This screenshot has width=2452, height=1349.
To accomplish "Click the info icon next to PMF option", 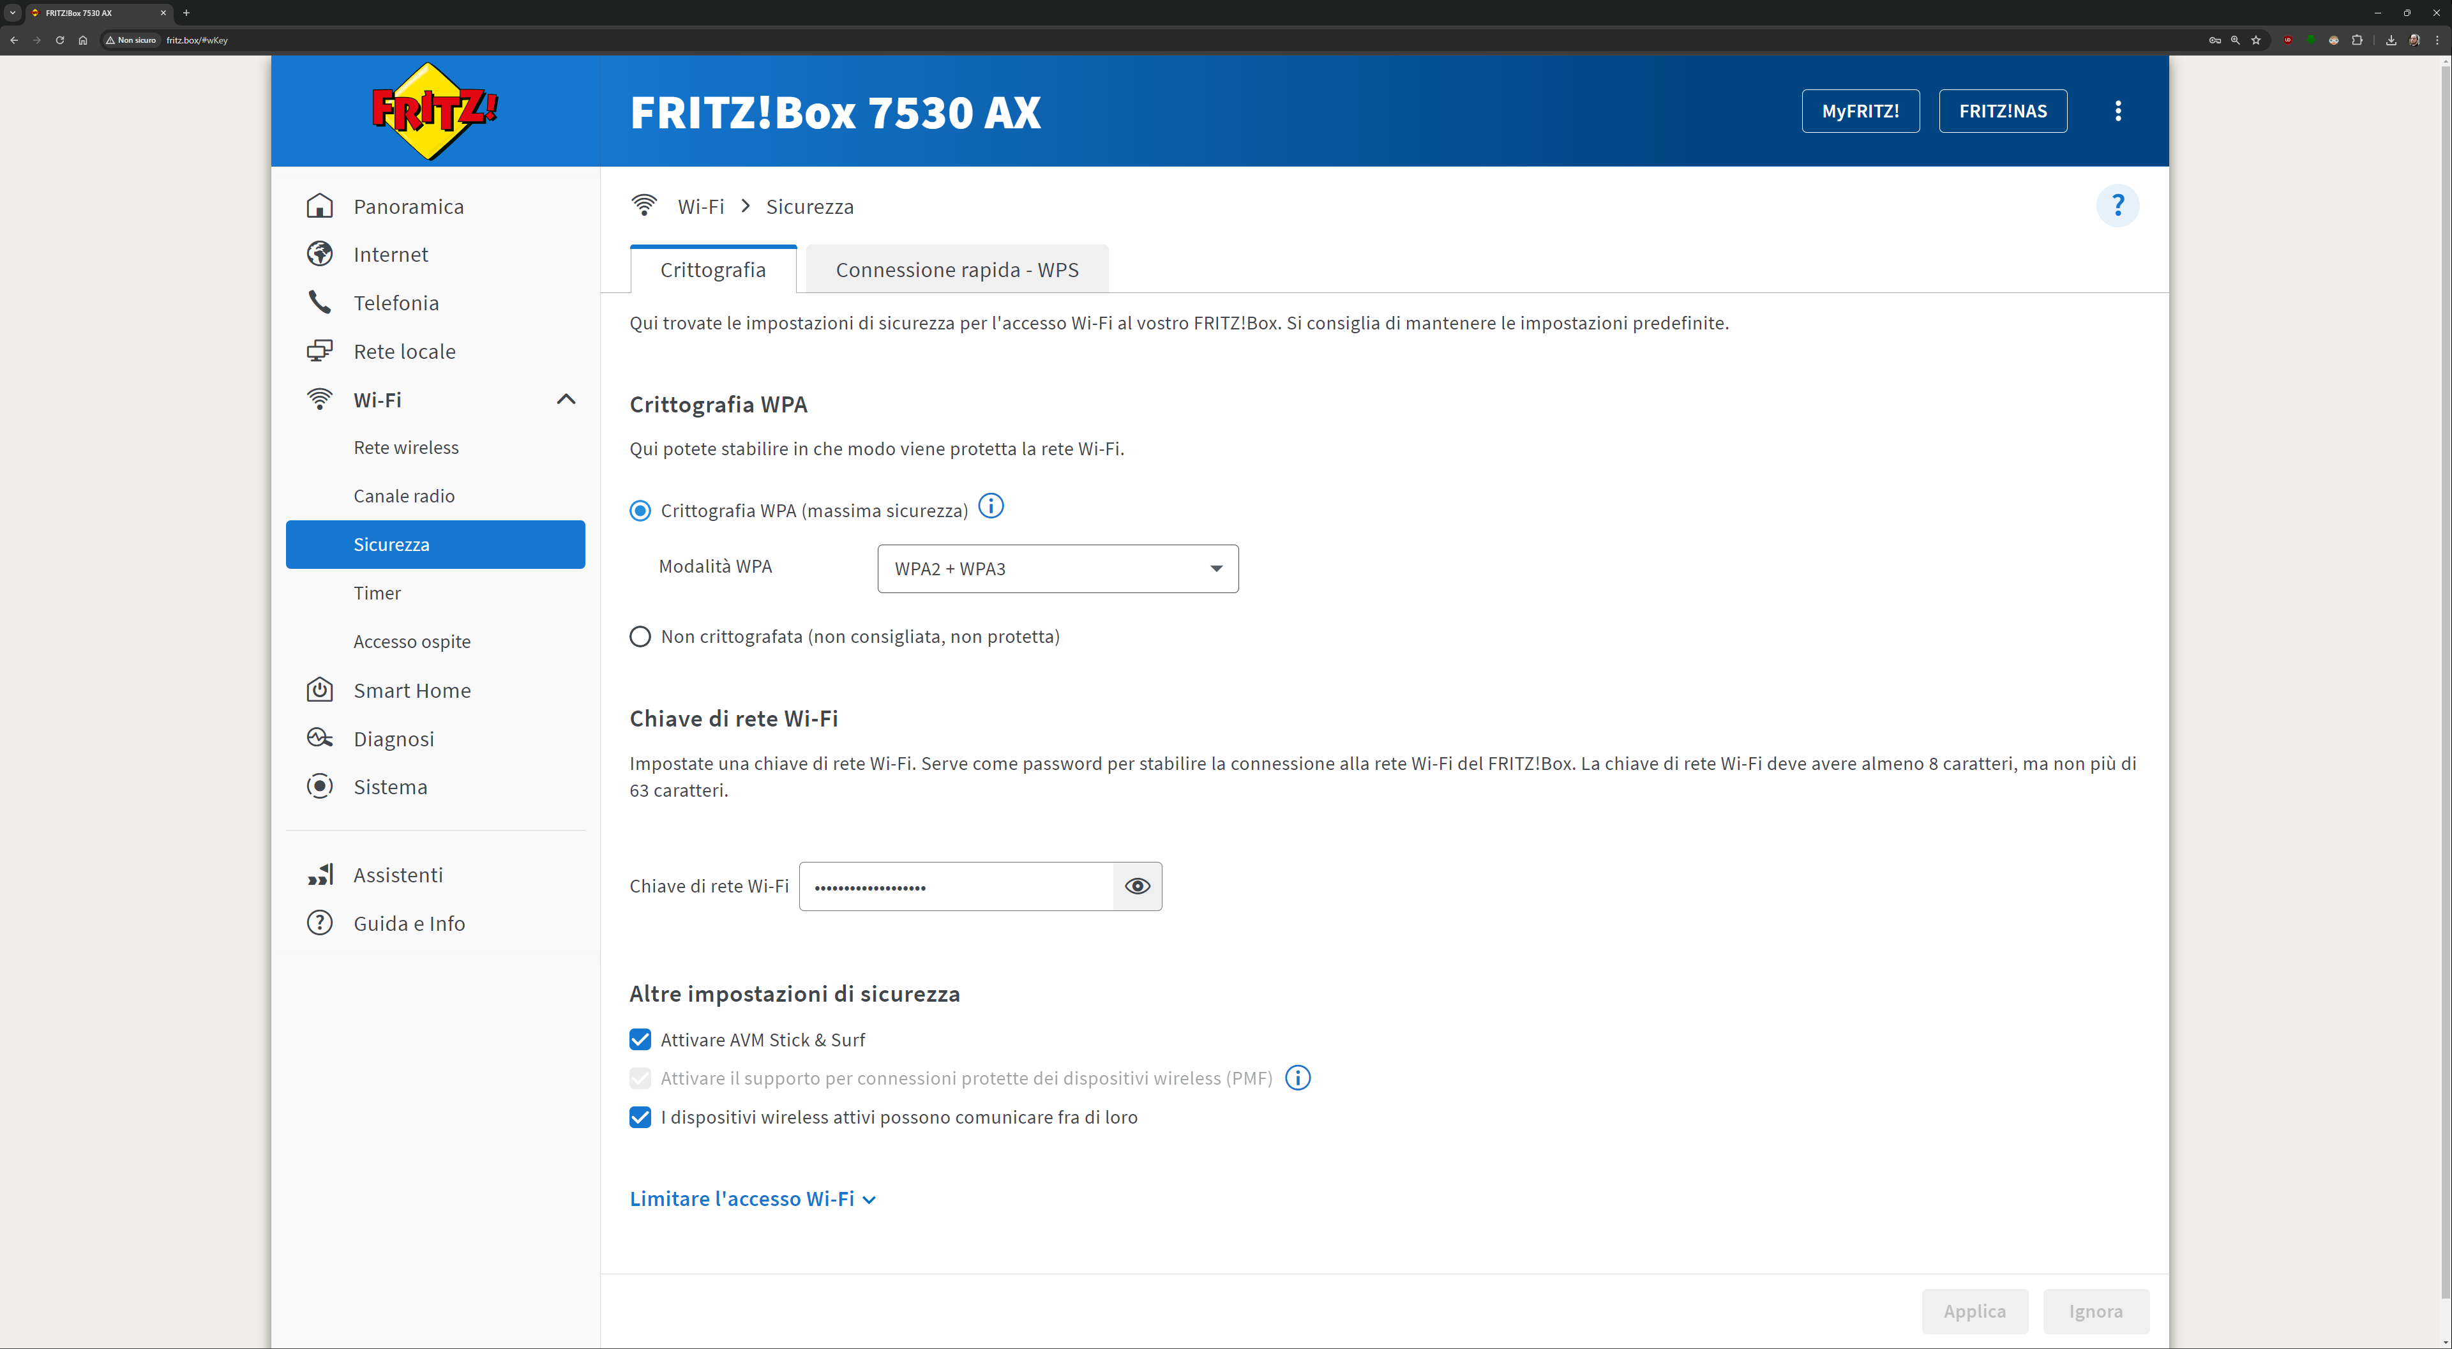I will click(x=1297, y=1078).
